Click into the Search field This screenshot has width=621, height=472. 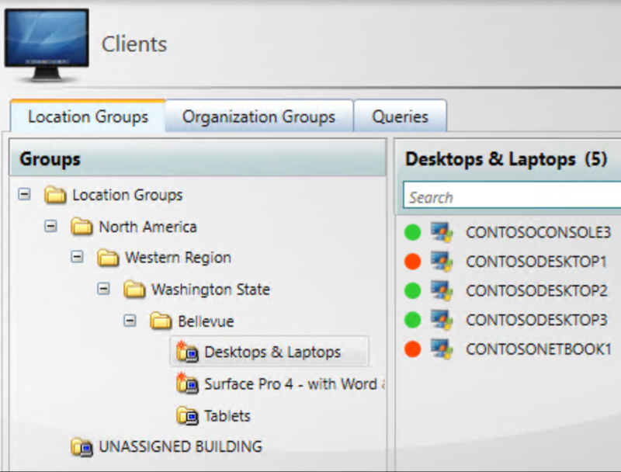click(512, 197)
